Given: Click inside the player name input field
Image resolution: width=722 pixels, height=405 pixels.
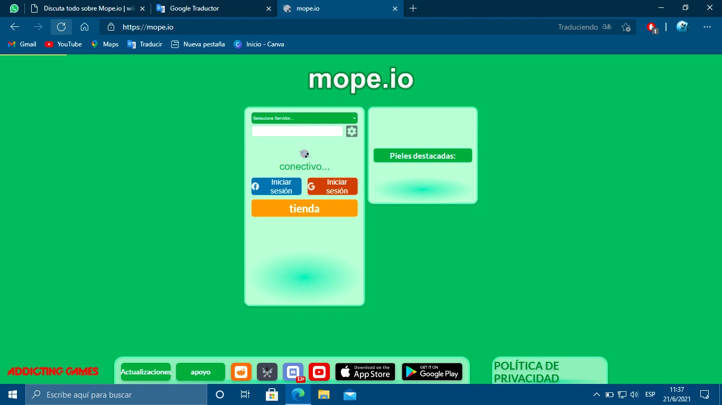Looking at the screenshot, I should click(297, 131).
